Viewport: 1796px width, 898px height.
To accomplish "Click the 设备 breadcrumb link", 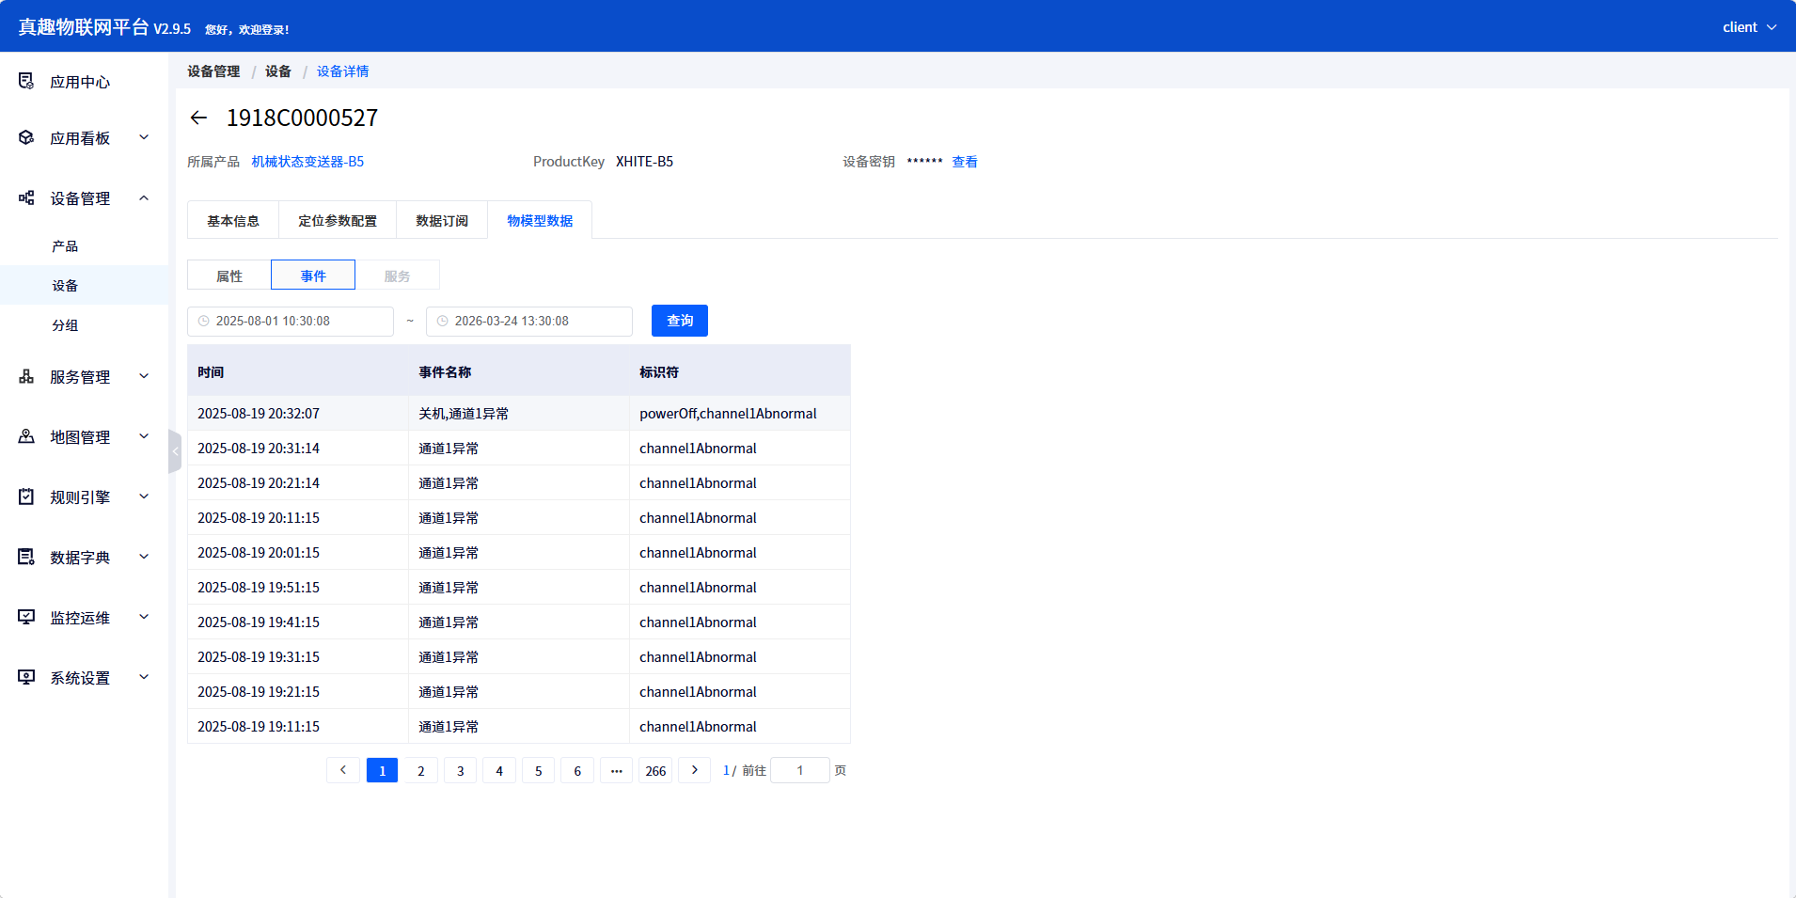I will [278, 71].
